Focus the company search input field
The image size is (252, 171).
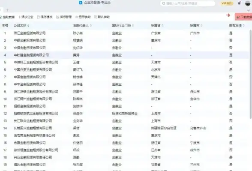point(188,3)
